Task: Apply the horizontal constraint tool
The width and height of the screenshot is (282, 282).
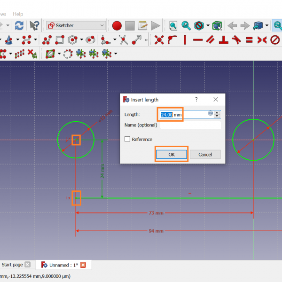Action: [x=198, y=40]
